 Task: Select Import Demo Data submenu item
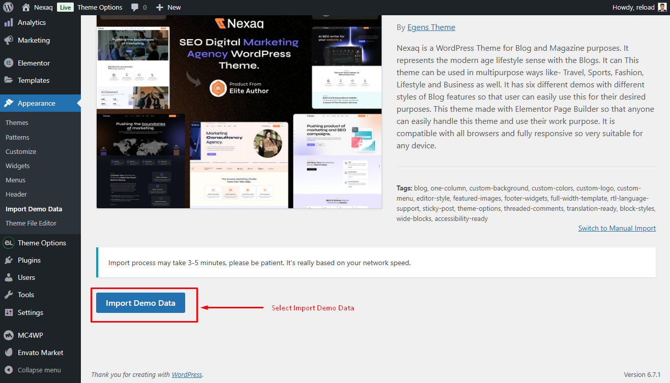pyautogui.click(x=34, y=209)
